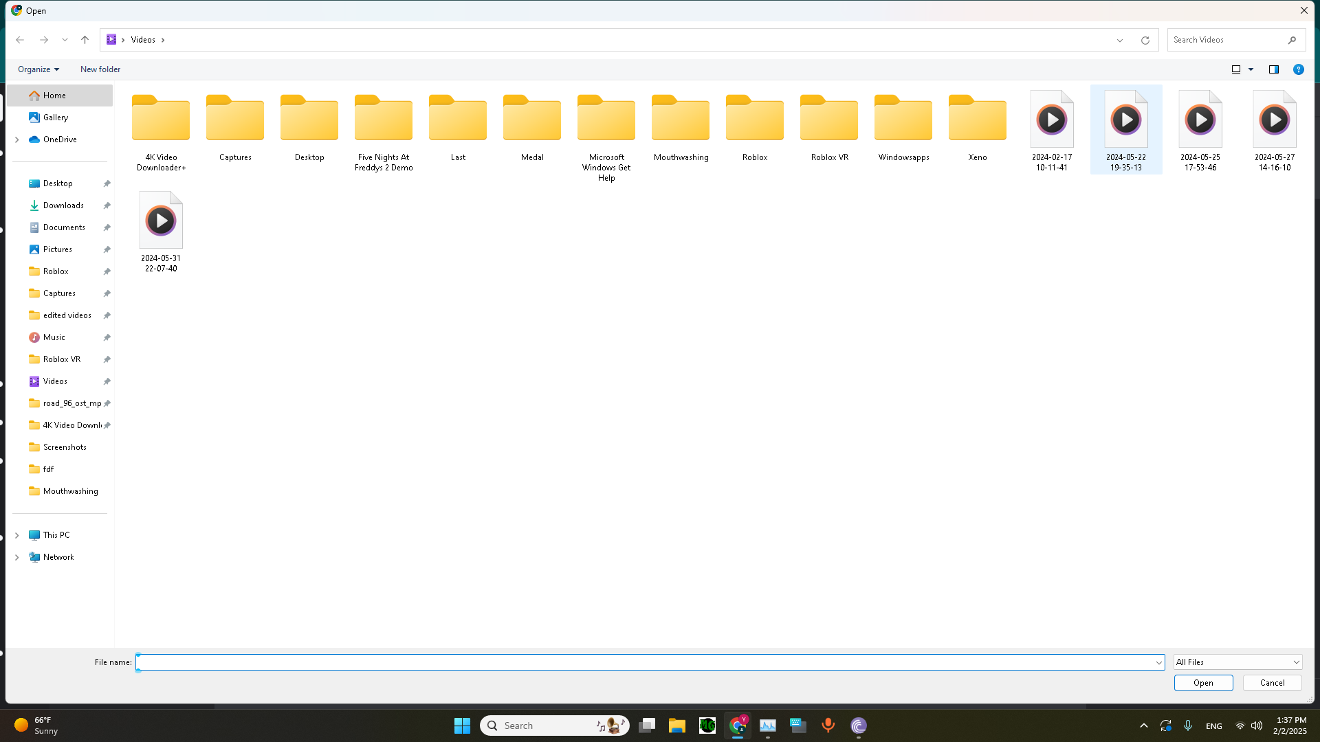1320x742 pixels.
Task: Unpin Downloads from quick access
Action: point(107,205)
